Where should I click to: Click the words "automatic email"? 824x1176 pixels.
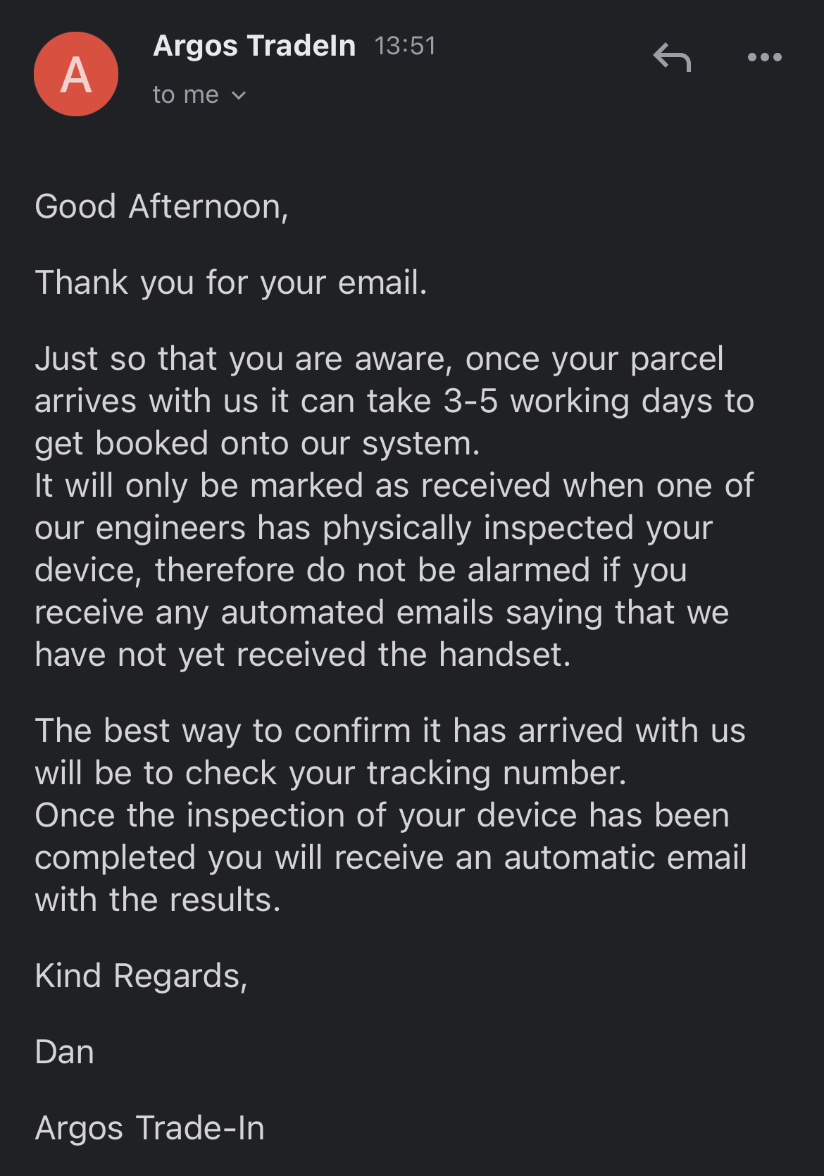point(625,858)
